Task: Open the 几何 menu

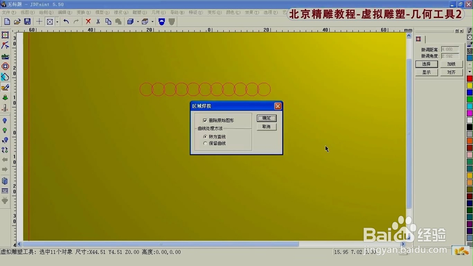Action: point(158,12)
